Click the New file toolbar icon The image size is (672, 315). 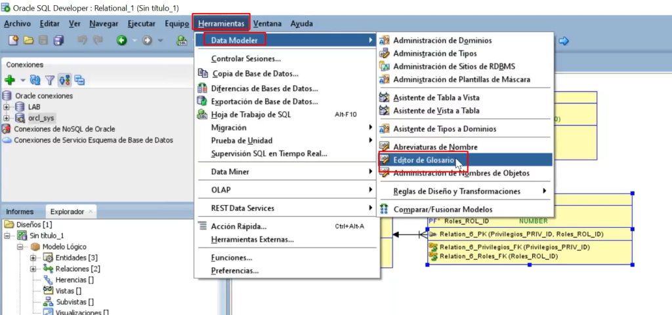pyautogui.click(x=13, y=41)
